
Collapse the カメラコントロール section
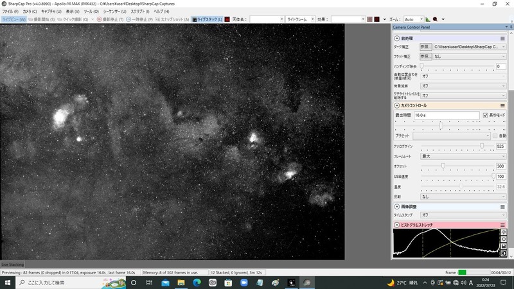pos(396,105)
